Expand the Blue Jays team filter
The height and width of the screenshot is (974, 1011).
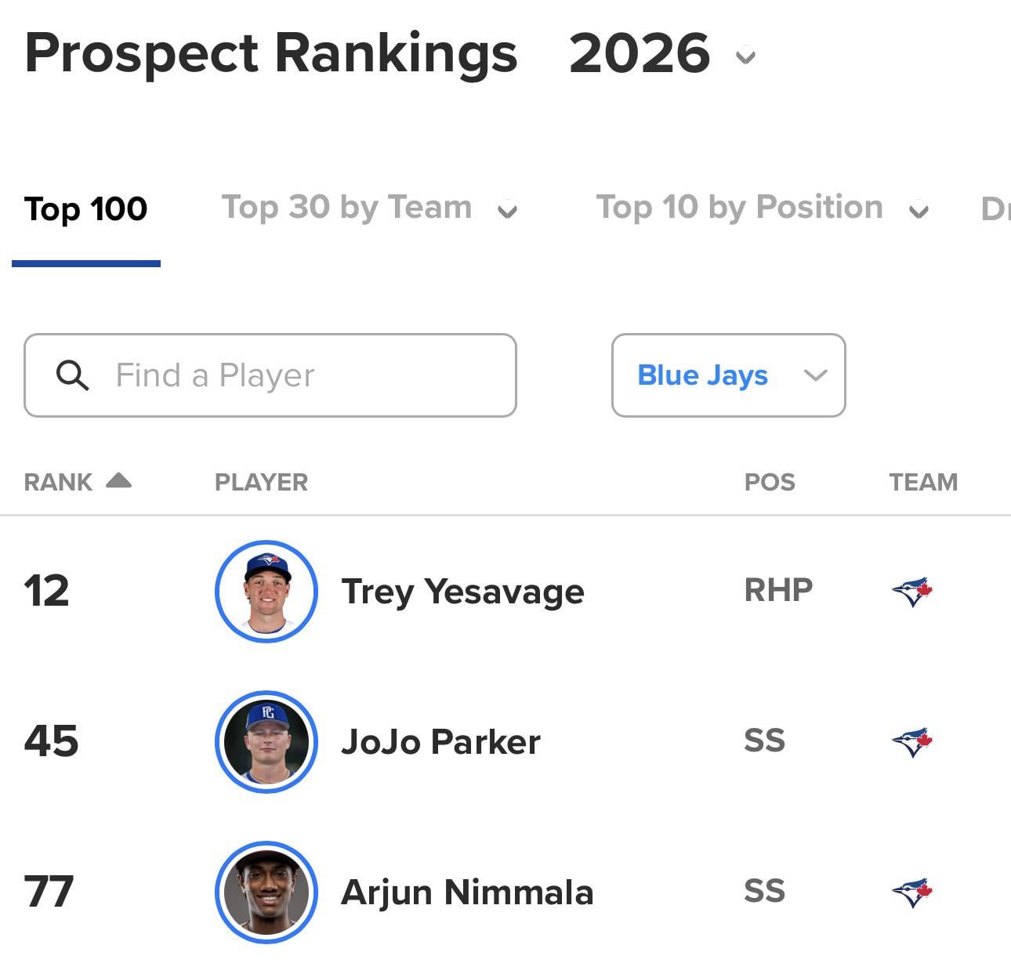click(815, 375)
